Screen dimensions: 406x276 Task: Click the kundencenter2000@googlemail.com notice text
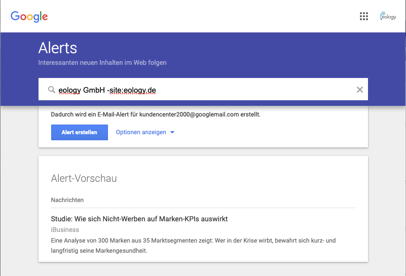[x=156, y=114]
